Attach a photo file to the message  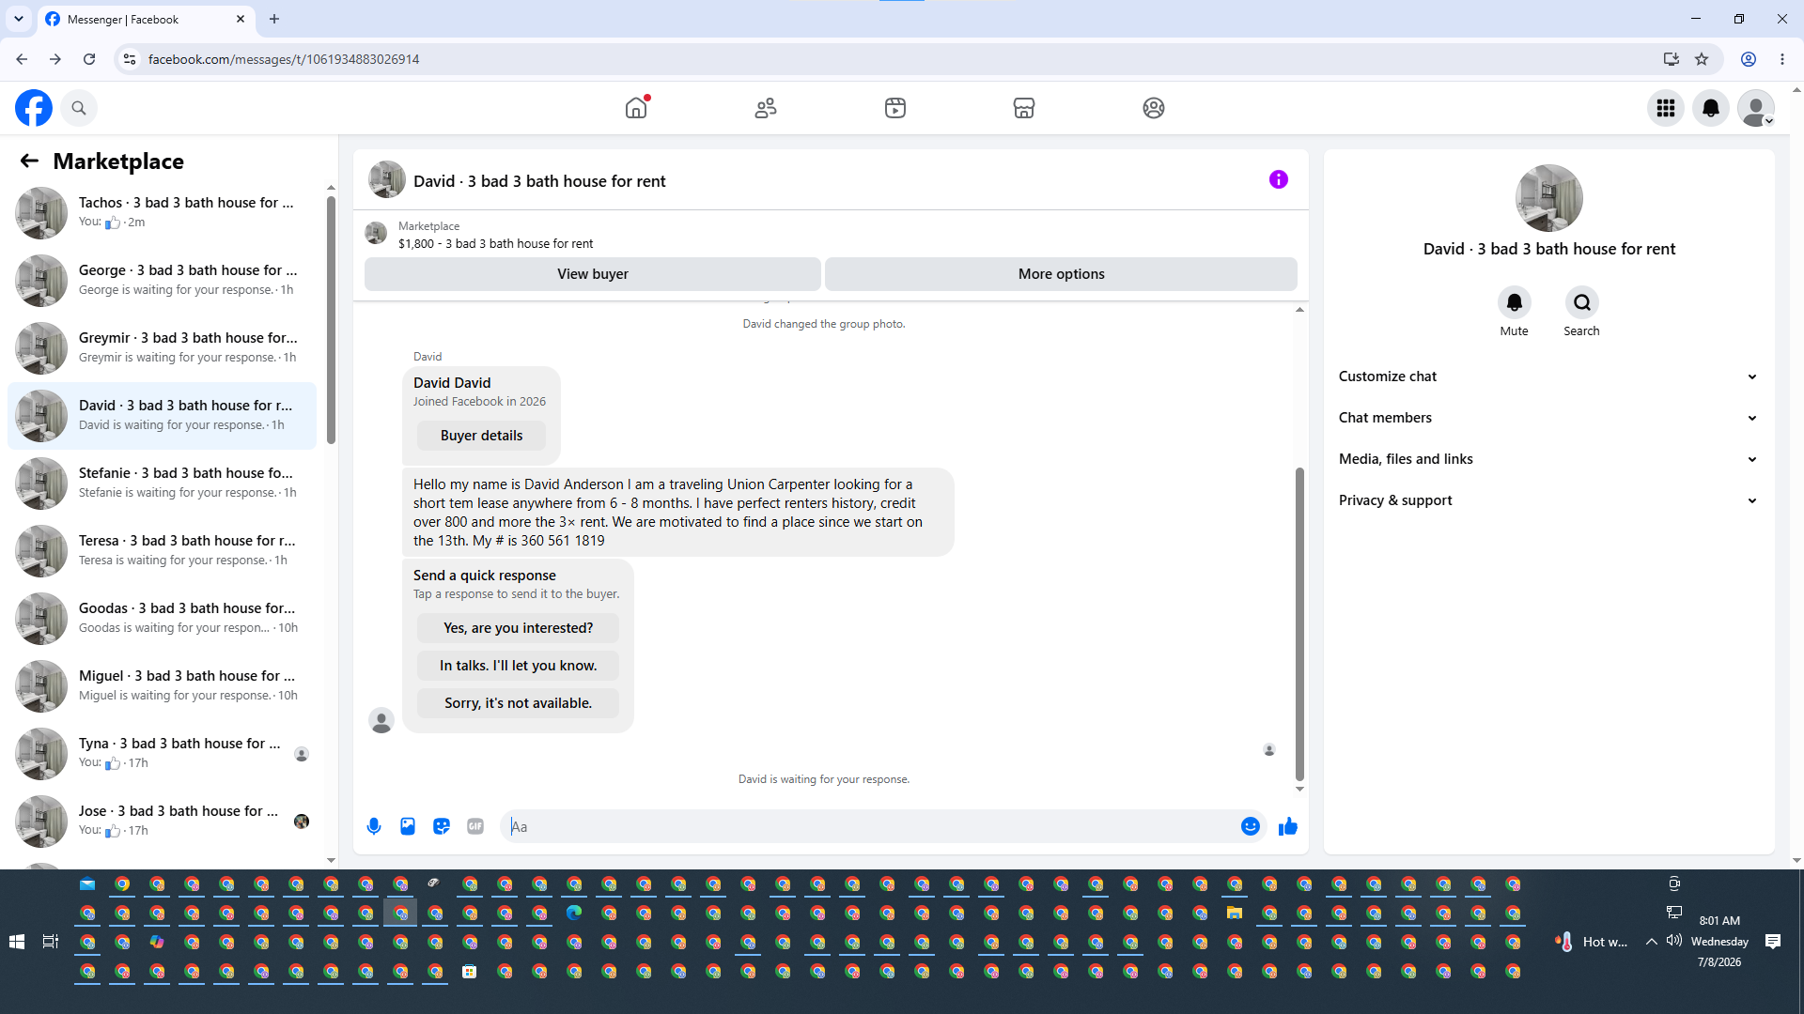408,826
